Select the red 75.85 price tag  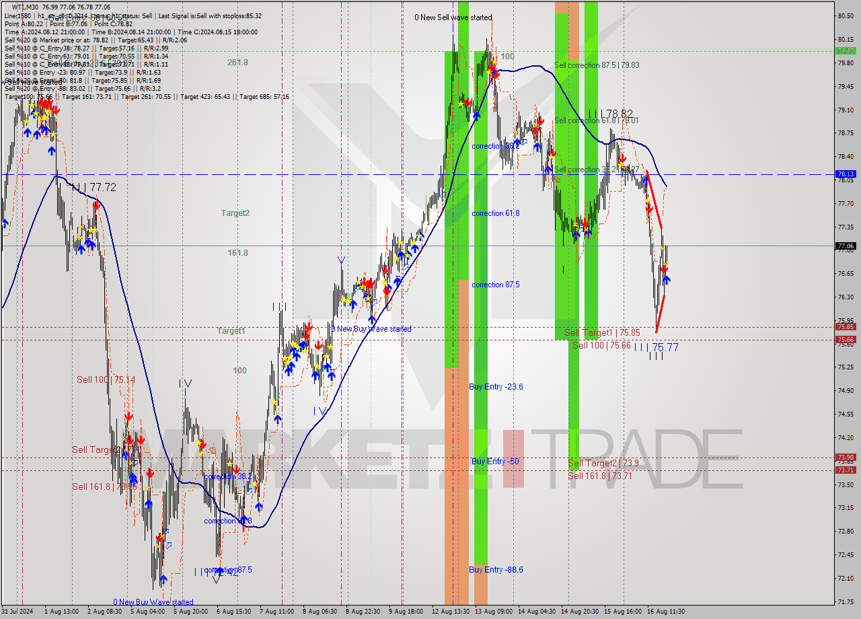(846, 327)
